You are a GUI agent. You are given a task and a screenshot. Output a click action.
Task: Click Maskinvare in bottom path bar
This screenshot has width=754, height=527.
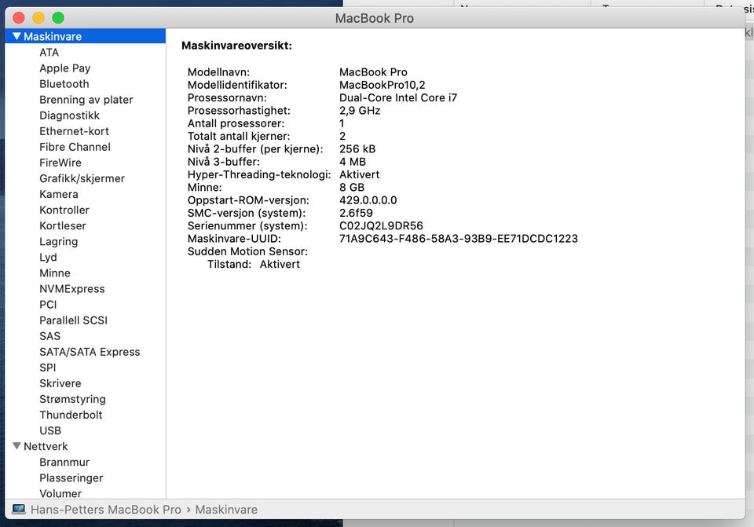(226, 510)
